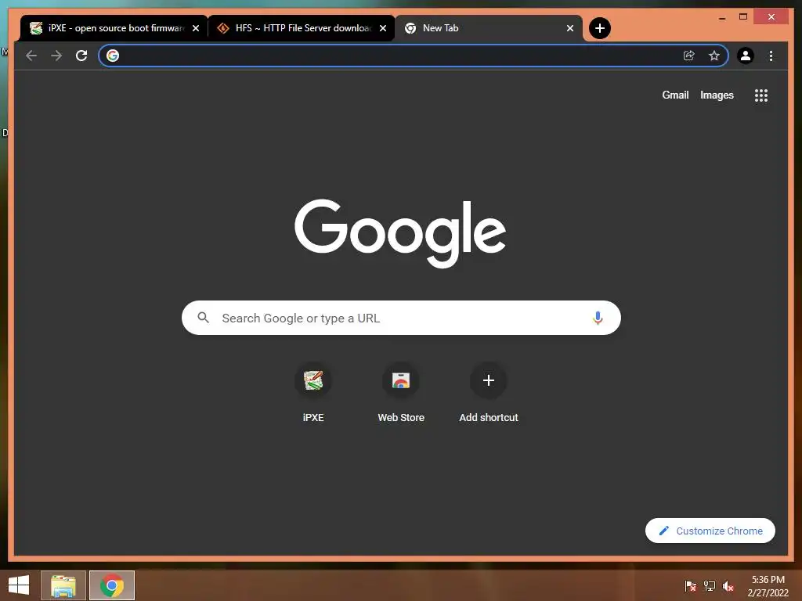Click the browser back arrow
Screen dimensions: 802x601
[31, 56]
